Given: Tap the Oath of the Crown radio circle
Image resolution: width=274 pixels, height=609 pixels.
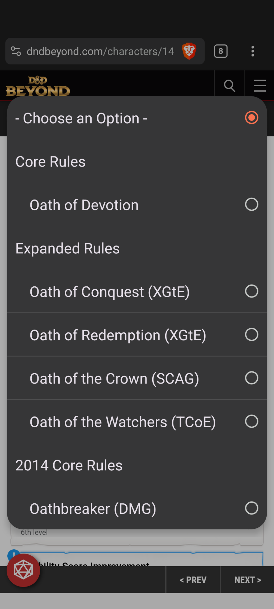Looking at the screenshot, I should 251,378.
